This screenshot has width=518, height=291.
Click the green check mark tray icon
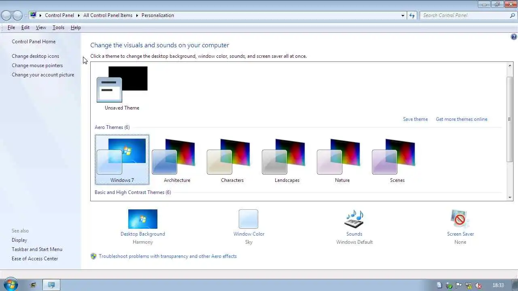point(449,285)
